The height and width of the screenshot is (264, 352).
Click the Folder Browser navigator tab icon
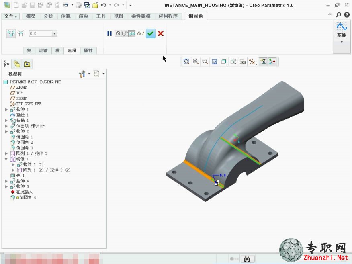click(x=17, y=64)
